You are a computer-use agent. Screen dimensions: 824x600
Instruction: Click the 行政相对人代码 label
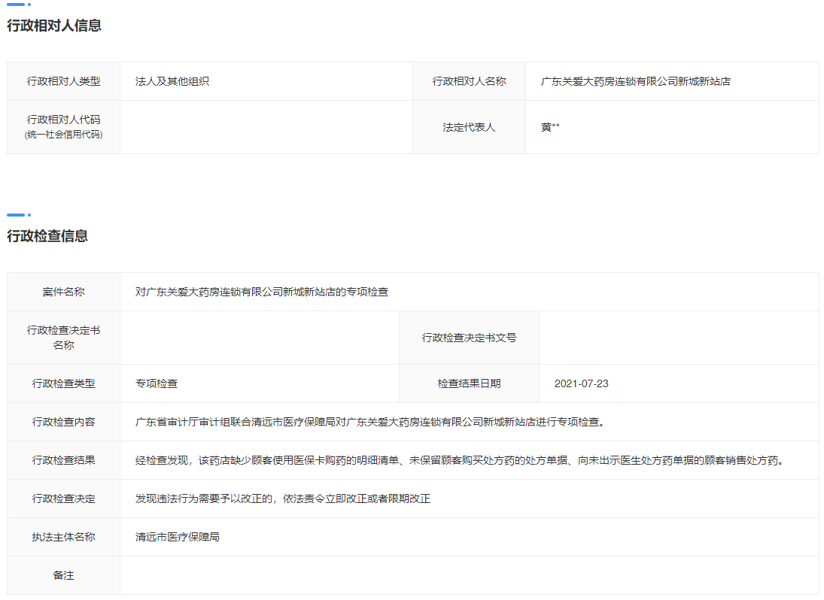pos(63,120)
